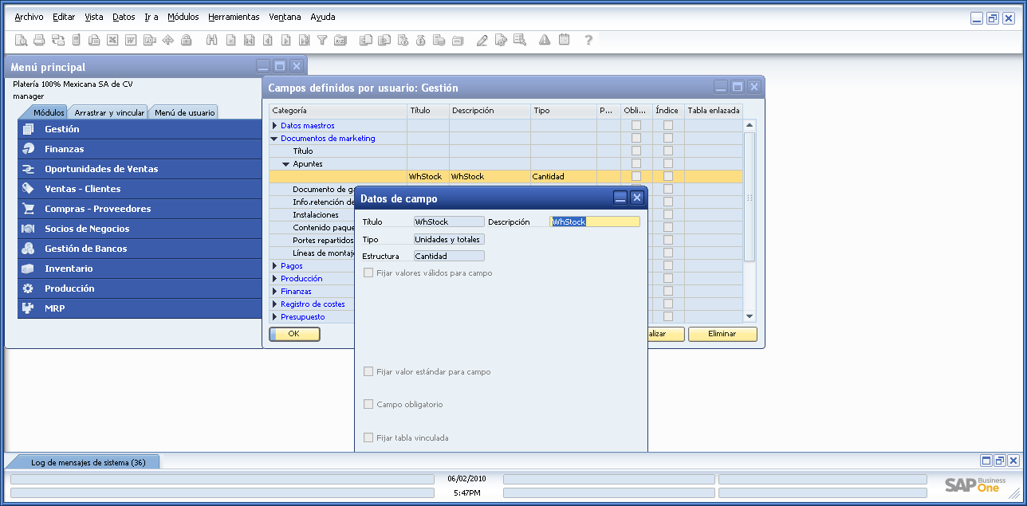Screen dimensions: 1027x506
Task: Edit the Descripción field value WhStock
Action: pyautogui.click(x=594, y=221)
